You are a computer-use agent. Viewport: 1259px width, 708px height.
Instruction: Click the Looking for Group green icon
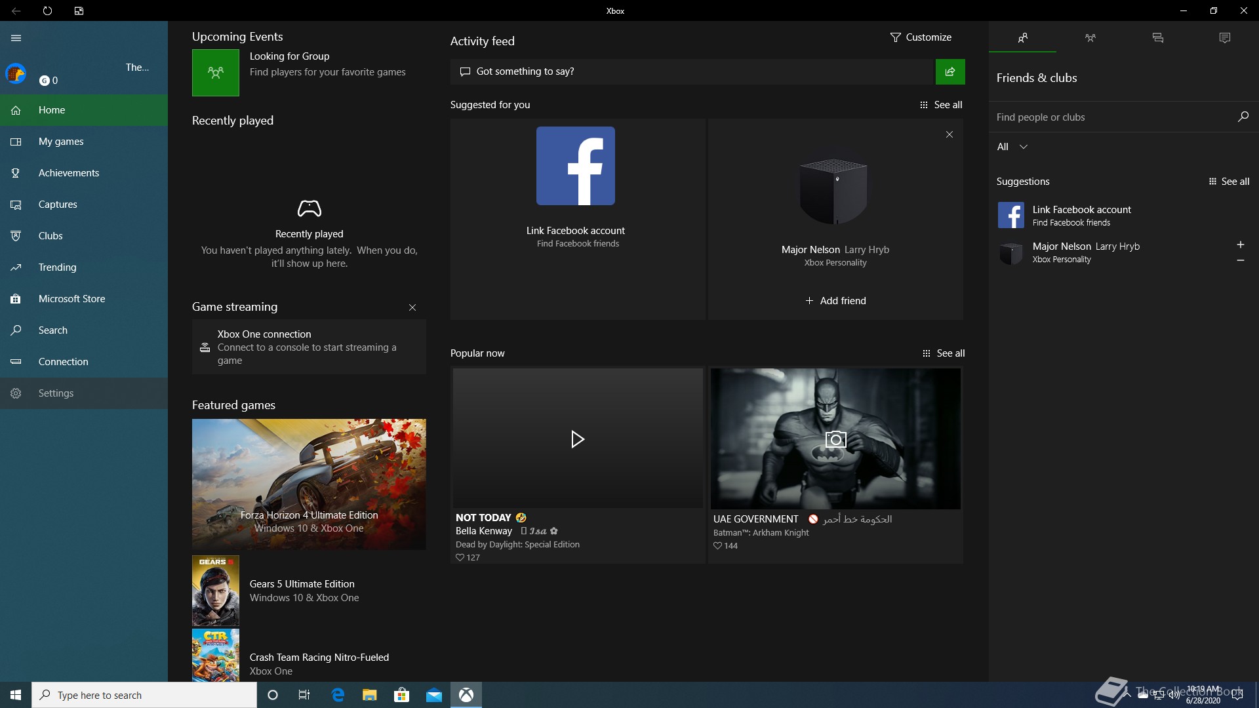[x=216, y=73]
